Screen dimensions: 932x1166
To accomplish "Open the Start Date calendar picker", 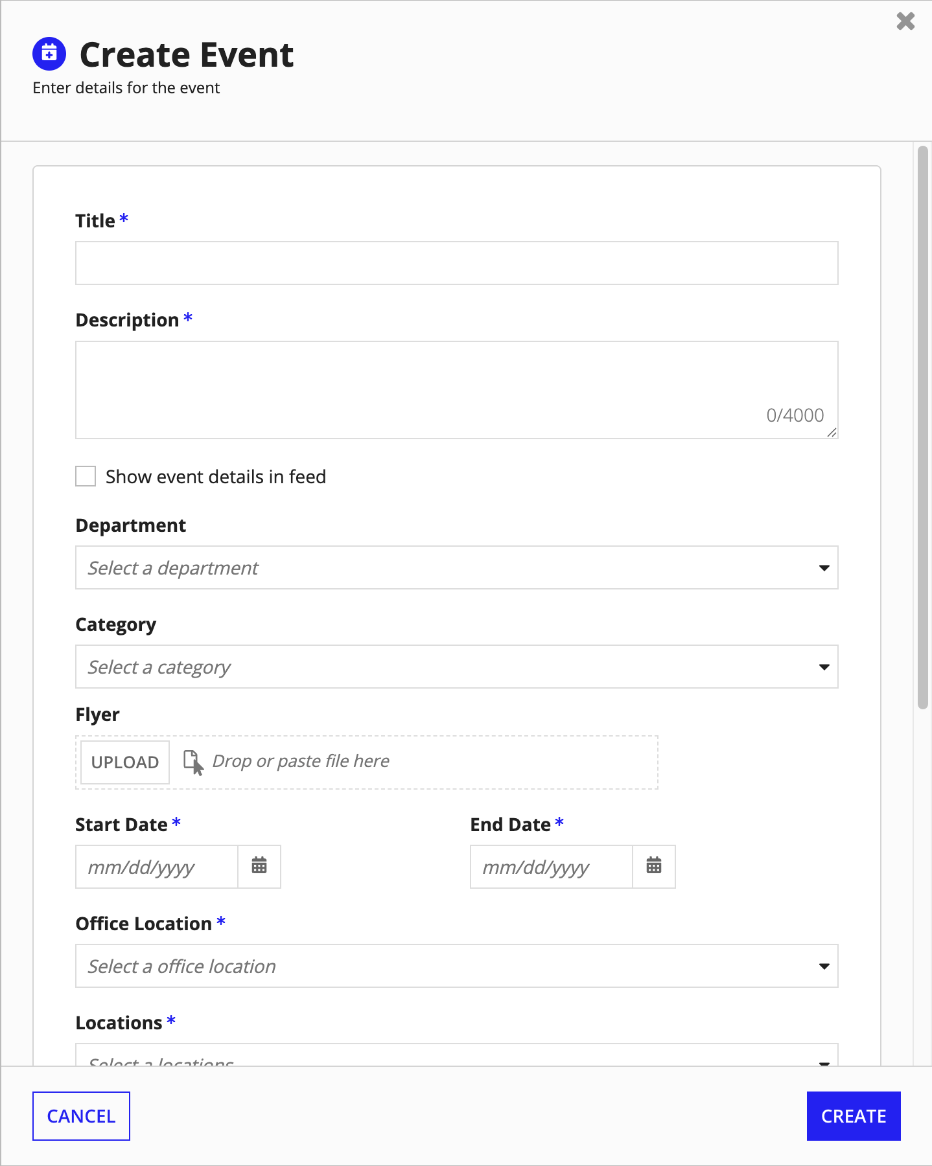I will (x=259, y=866).
